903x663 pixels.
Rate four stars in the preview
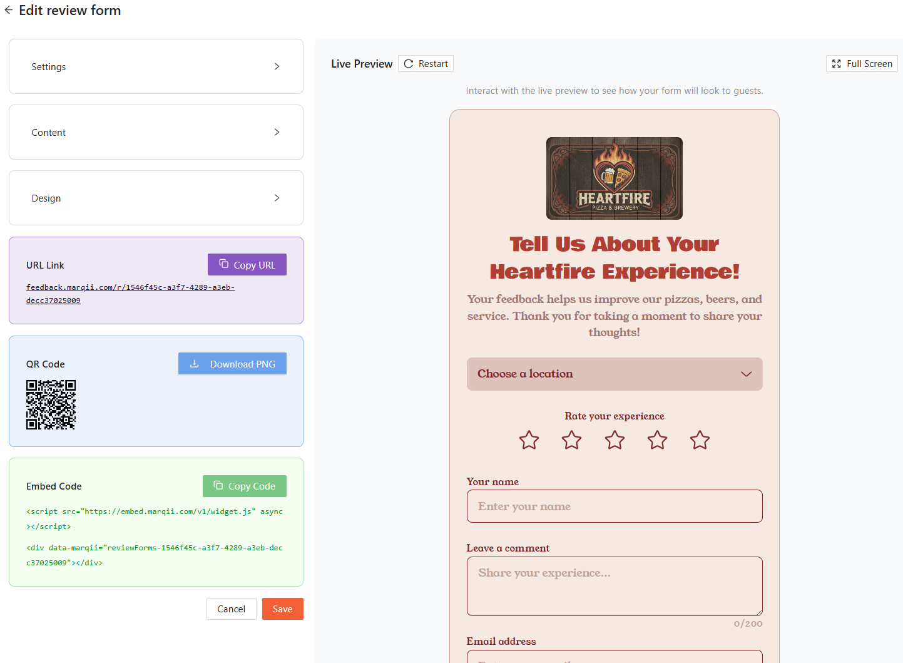click(657, 440)
